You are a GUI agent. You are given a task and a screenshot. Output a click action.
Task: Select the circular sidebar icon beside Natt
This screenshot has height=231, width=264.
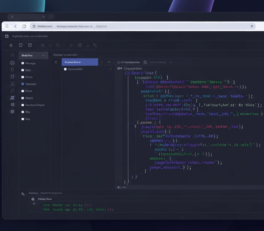[12, 70]
